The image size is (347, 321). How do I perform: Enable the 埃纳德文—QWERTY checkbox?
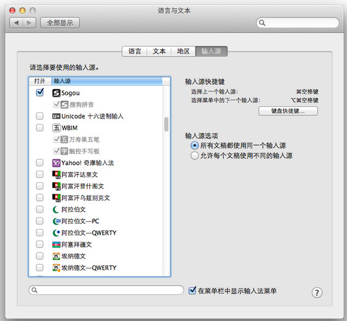coord(40,267)
